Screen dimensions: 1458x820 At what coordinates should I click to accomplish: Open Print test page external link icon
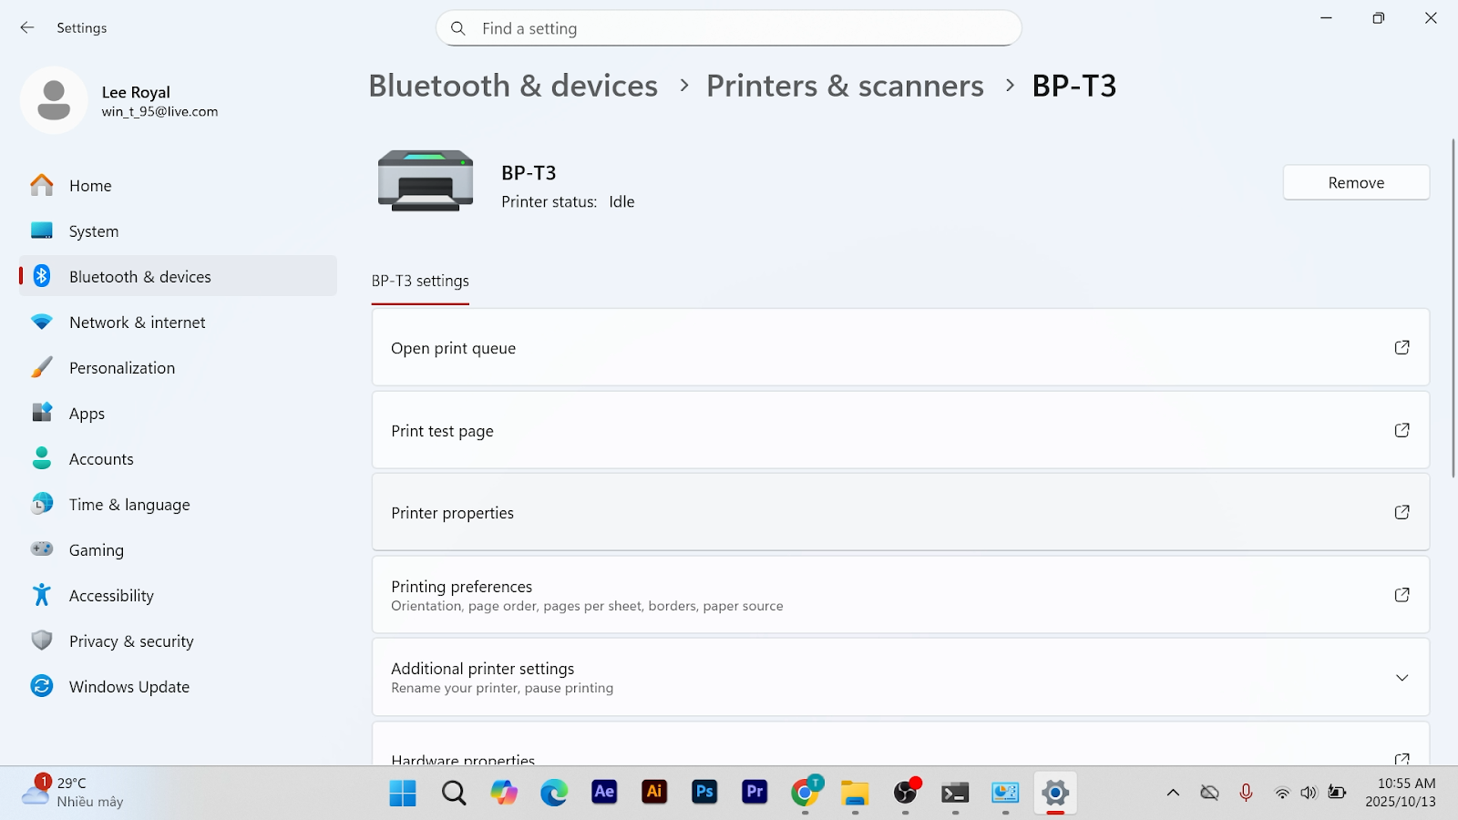pyautogui.click(x=1402, y=430)
